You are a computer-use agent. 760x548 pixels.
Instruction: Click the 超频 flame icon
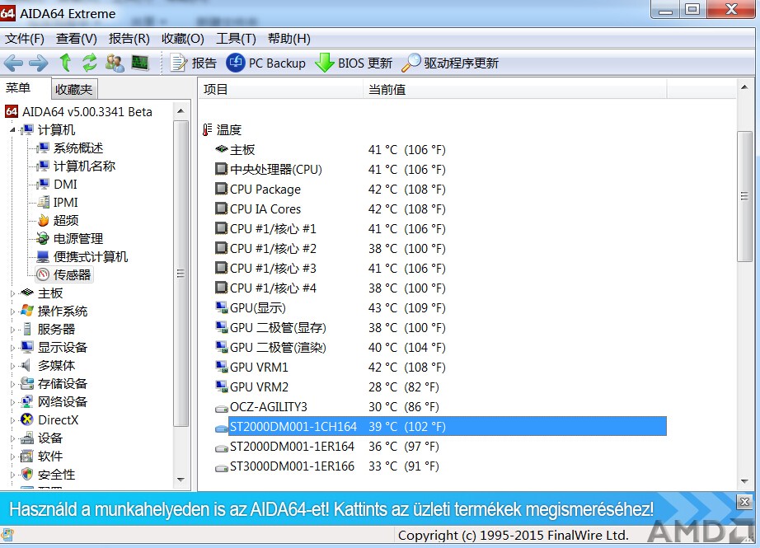pyautogui.click(x=43, y=221)
